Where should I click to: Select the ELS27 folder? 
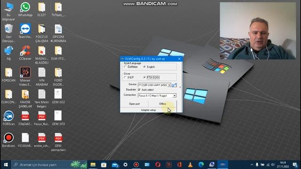click(42, 9)
